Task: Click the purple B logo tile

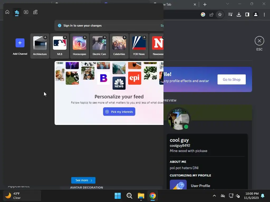Action: (103, 78)
